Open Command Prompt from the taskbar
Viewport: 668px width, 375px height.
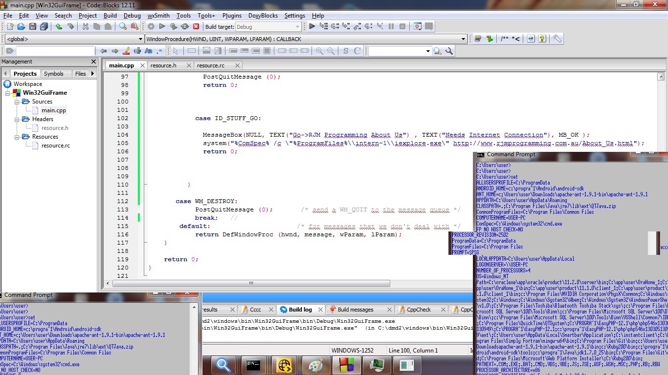coord(253,365)
